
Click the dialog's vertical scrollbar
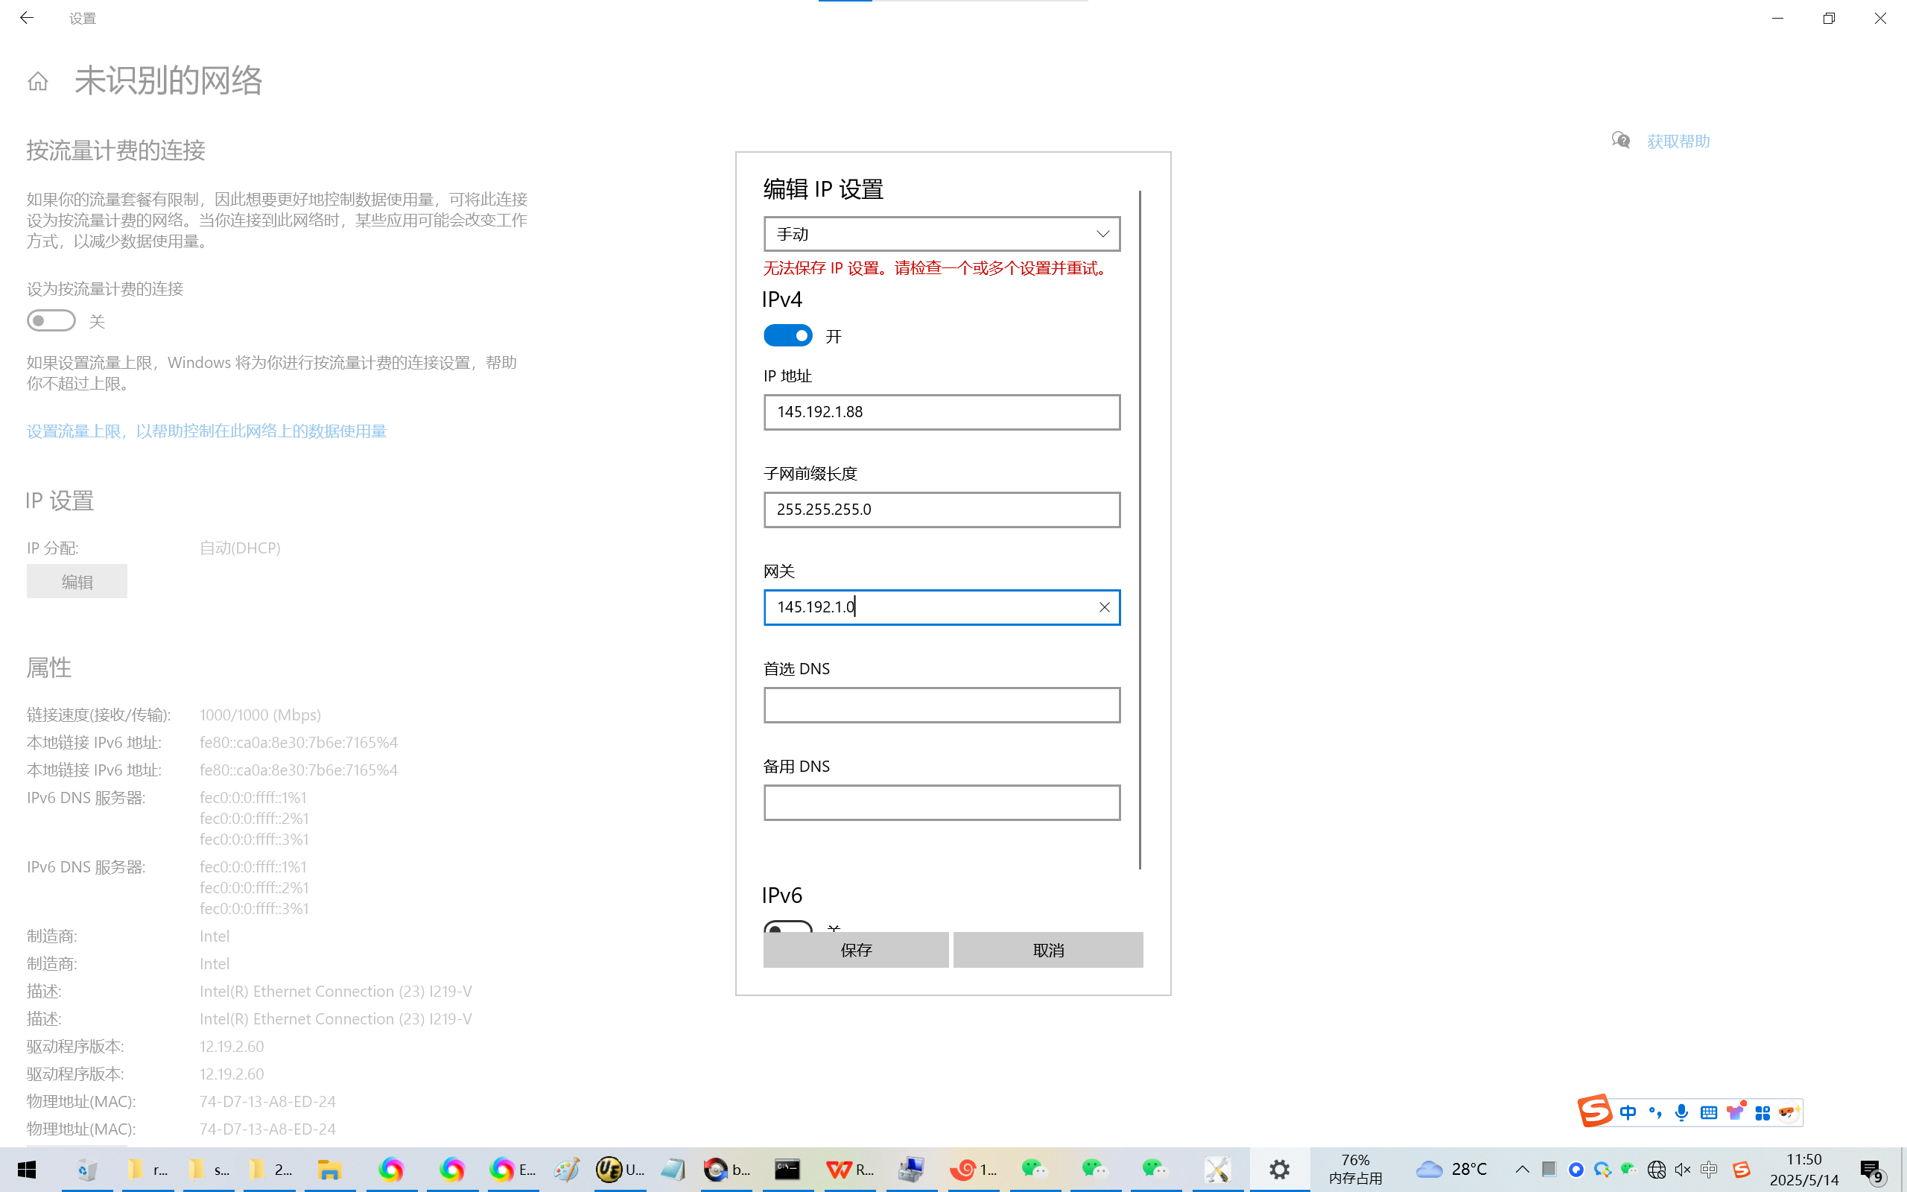[1140, 528]
